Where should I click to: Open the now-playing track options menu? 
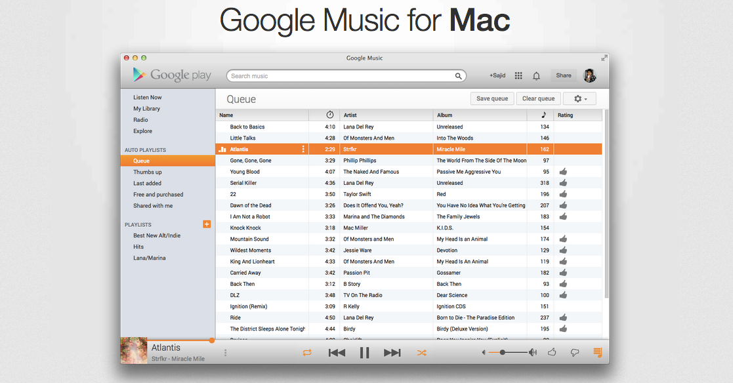[x=226, y=353]
